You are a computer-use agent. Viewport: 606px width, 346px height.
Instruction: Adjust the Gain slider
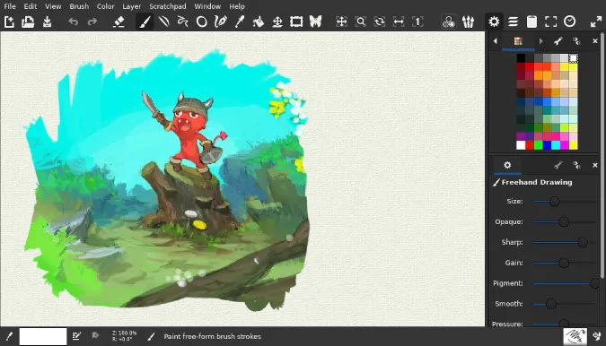click(x=564, y=263)
